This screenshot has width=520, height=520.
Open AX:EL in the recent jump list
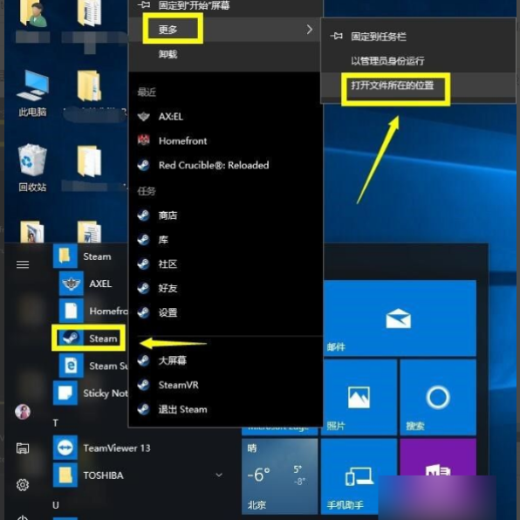click(x=225, y=116)
